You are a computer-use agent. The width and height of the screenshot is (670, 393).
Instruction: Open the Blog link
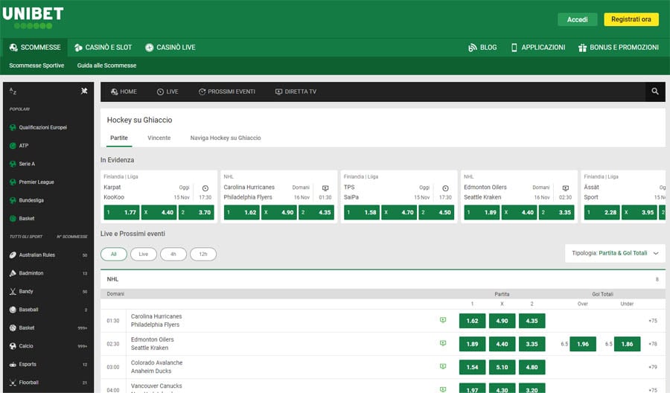[x=483, y=48]
